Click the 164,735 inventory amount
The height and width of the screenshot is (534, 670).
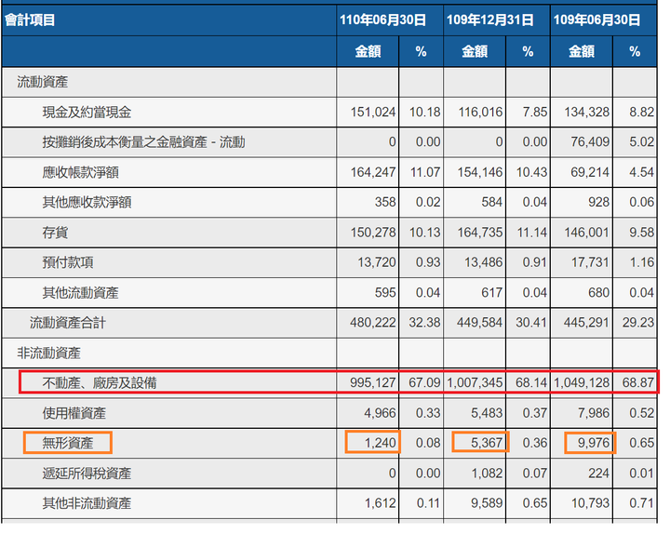coord(480,233)
